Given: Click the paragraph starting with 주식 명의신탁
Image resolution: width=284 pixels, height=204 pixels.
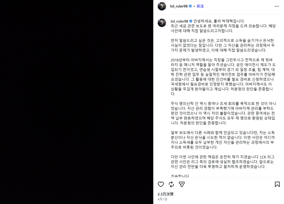Looking at the screenshot, I should click(x=223, y=113).
